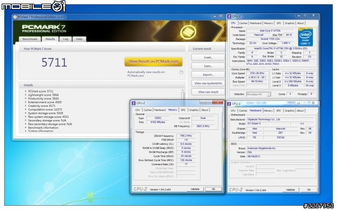Click the View raw result button
The image size is (337, 210).
click(x=208, y=92)
